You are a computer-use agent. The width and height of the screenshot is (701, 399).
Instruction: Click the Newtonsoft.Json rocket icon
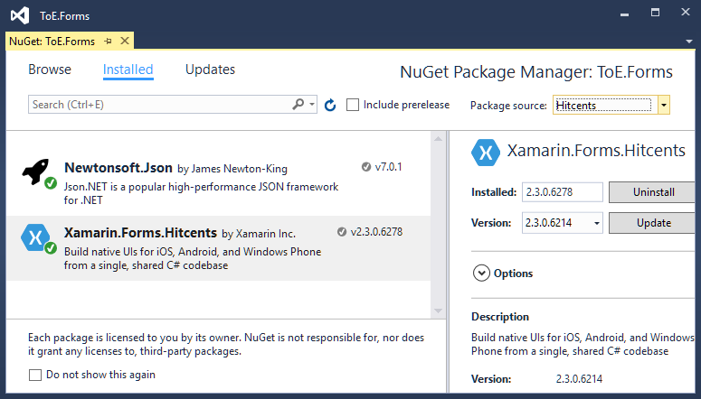pyautogui.click(x=36, y=172)
